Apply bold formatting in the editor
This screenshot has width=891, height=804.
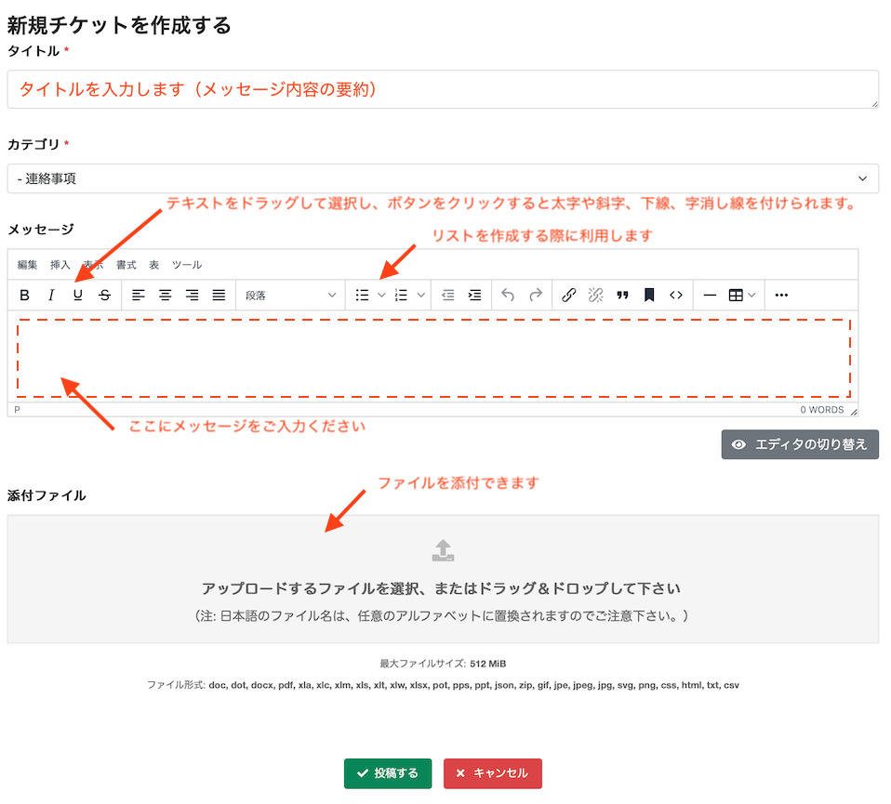pyautogui.click(x=24, y=295)
